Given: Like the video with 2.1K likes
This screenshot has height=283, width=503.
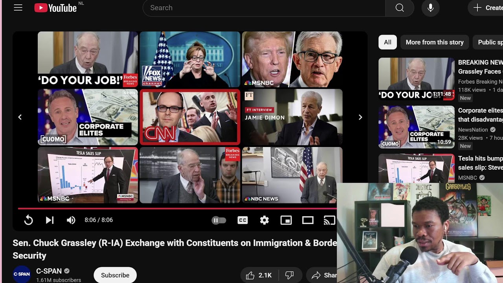Looking at the screenshot, I should [259, 276].
